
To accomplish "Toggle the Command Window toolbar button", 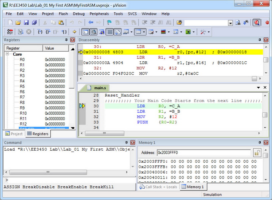I will click(85, 32).
